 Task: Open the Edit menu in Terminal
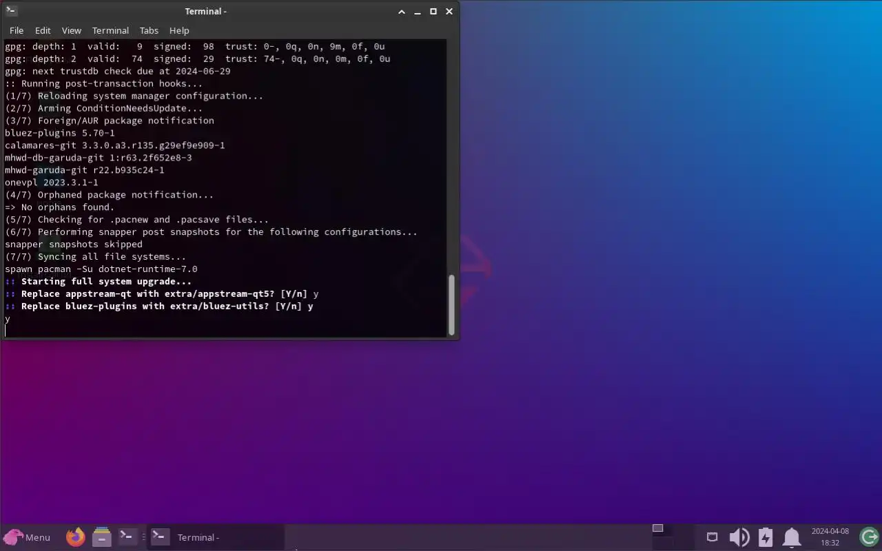43,30
